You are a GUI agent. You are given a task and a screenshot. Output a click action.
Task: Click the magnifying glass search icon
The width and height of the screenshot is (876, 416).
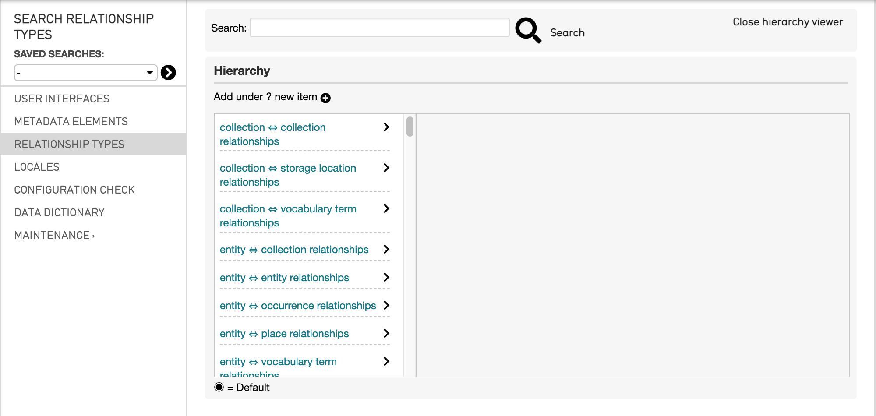[528, 30]
